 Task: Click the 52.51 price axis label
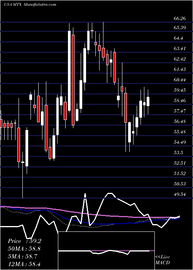(180, 163)
